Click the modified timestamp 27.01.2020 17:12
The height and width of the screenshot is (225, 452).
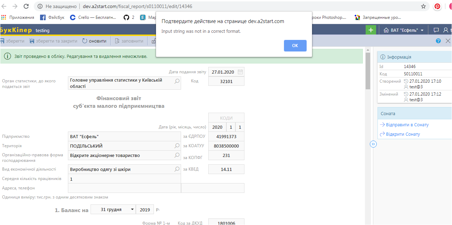(425, 94)
